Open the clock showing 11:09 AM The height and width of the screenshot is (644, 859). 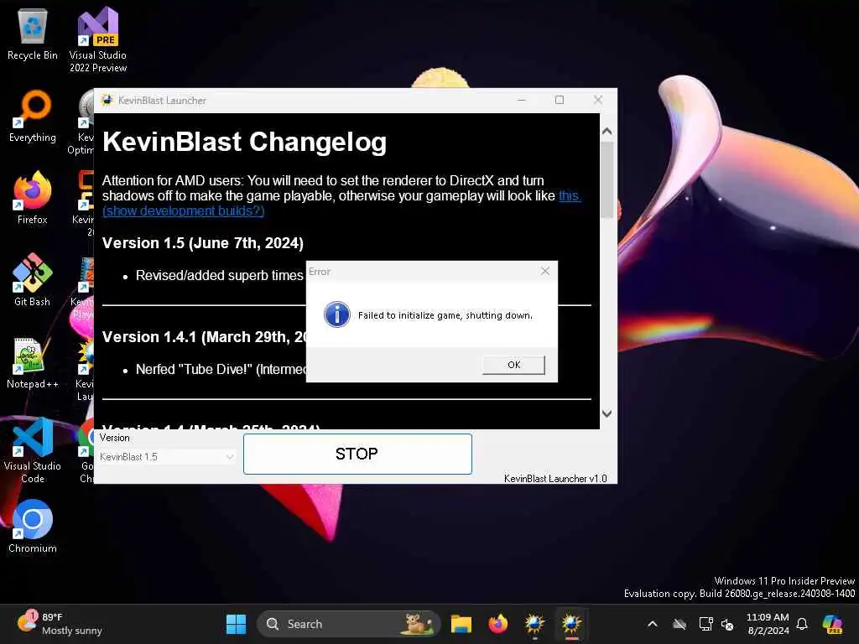768,624
